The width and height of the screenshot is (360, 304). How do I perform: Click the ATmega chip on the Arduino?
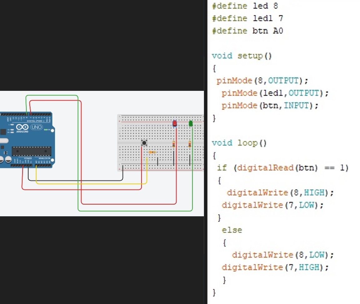(x=31, y=151)
